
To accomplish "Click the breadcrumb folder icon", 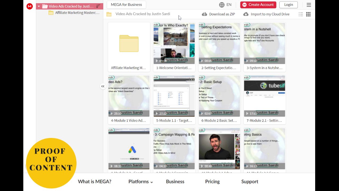I will coord(109,14).
